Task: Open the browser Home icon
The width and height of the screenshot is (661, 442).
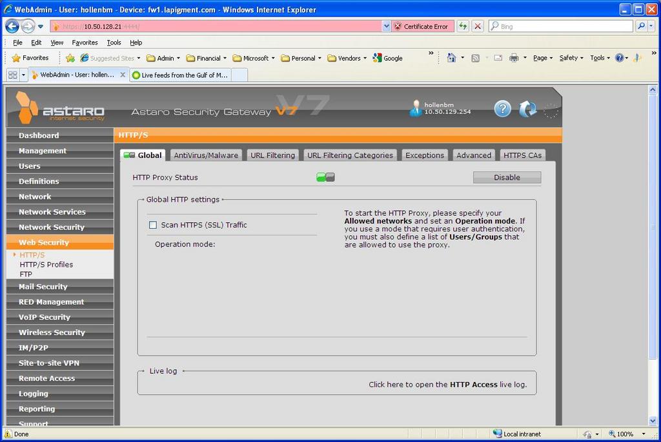Action: pyautogui.click(x=452, y=58)
